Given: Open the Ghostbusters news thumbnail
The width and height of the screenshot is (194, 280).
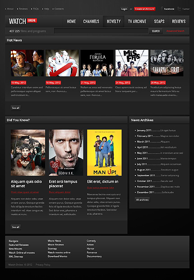Looking at the screenshot, I should click(x=62, y=63).
